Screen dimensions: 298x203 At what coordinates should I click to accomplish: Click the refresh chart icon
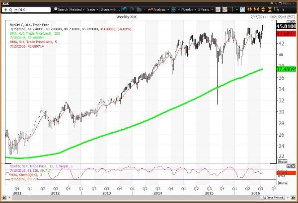[132, 9]
